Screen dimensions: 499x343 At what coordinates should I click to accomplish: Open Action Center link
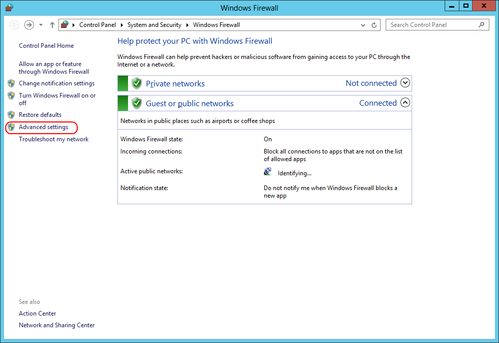pos(37,314)
